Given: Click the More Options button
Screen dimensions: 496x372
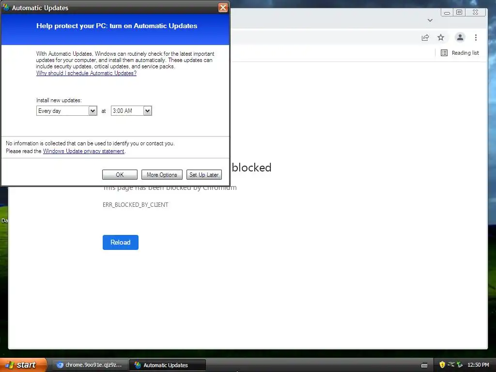Looking at the screenshot, I should 162,174.
